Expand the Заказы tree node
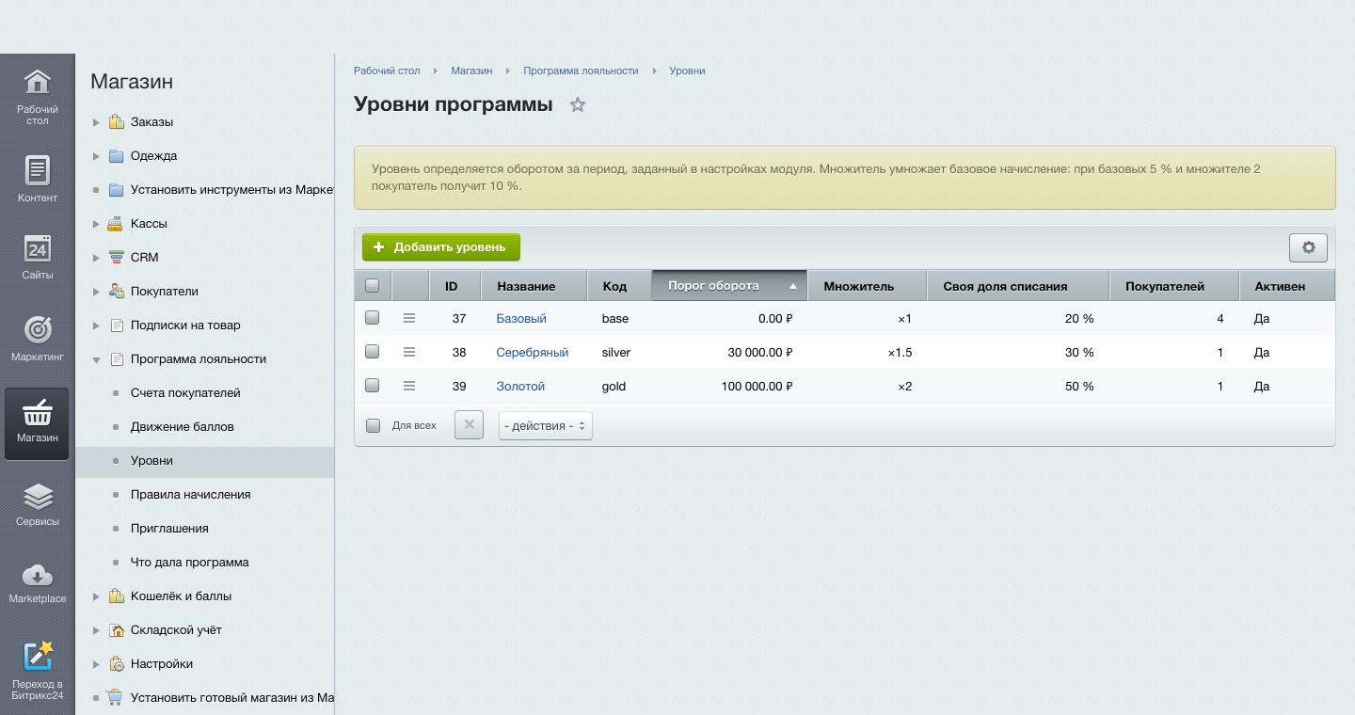This screenshot has width=1355, height=715. pyautogui.click(x=96, y=122)
